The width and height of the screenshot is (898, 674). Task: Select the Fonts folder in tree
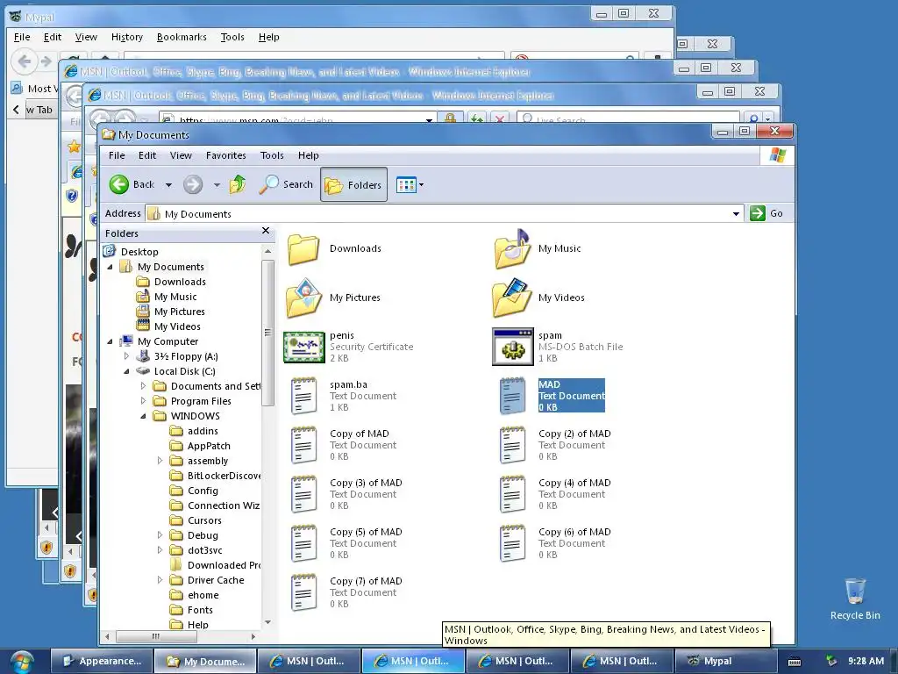point(200,610)
